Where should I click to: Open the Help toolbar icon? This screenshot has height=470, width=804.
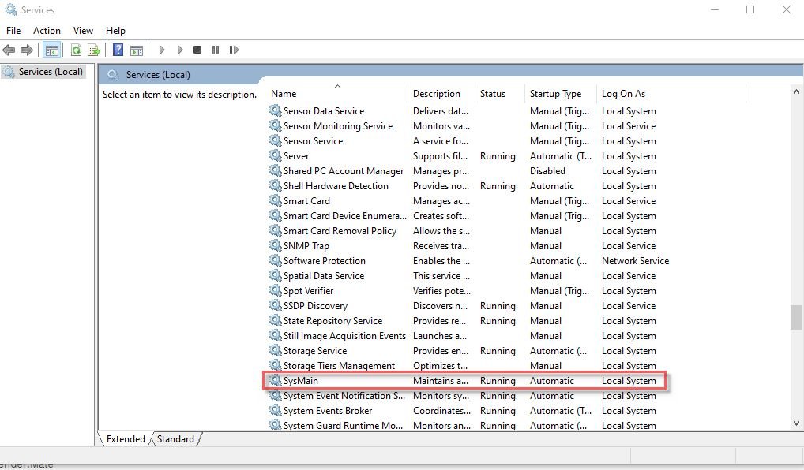tap(118, 50)
